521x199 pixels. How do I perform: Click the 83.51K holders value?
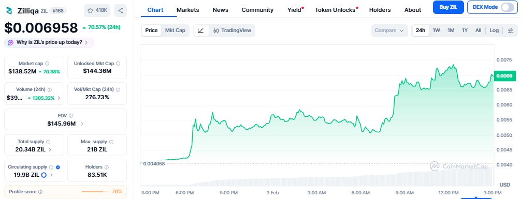pyautogui.click(x=97, y=175)
